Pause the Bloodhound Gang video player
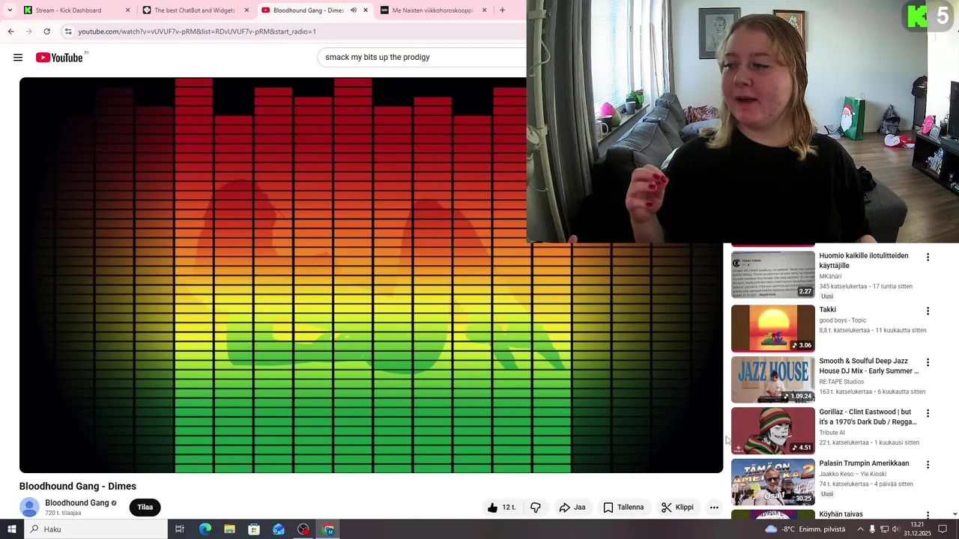 pyautogui.click(x=371, y=275)
